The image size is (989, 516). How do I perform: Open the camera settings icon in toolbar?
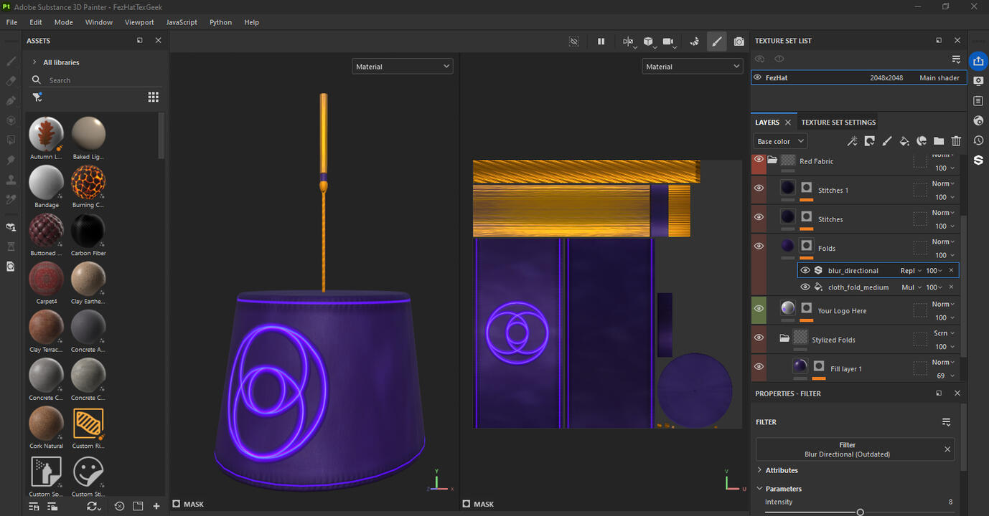668,42
